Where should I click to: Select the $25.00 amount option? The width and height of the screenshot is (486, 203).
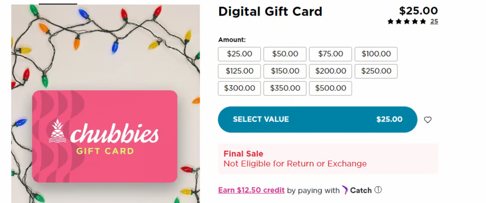click(x=240, y=54)
